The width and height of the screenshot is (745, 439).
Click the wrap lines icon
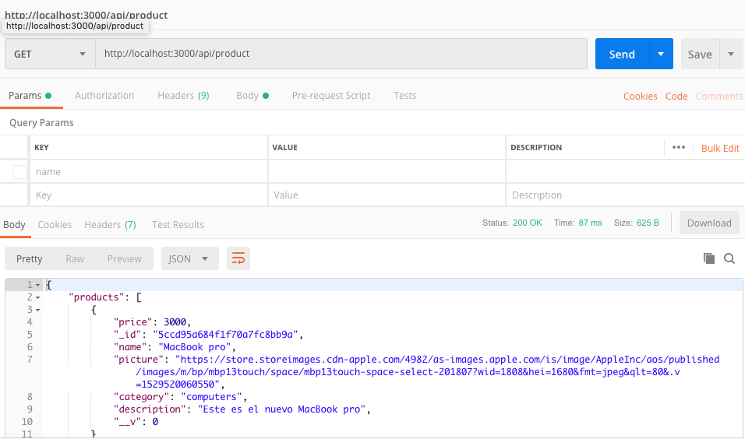click(x=238, y=258)
